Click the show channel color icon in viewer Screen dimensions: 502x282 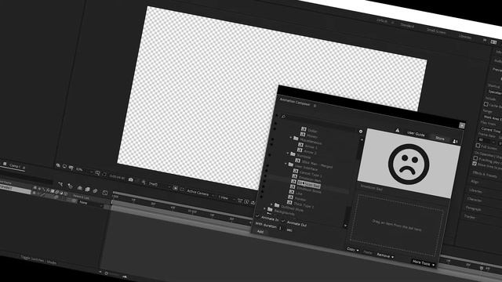(144, 182)
